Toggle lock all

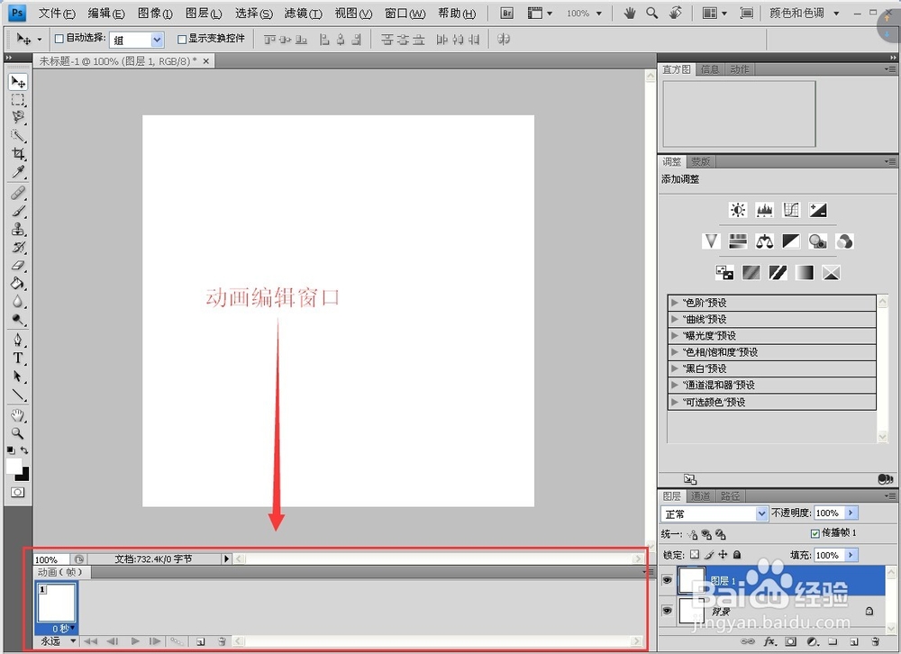(x=737, y=555)
